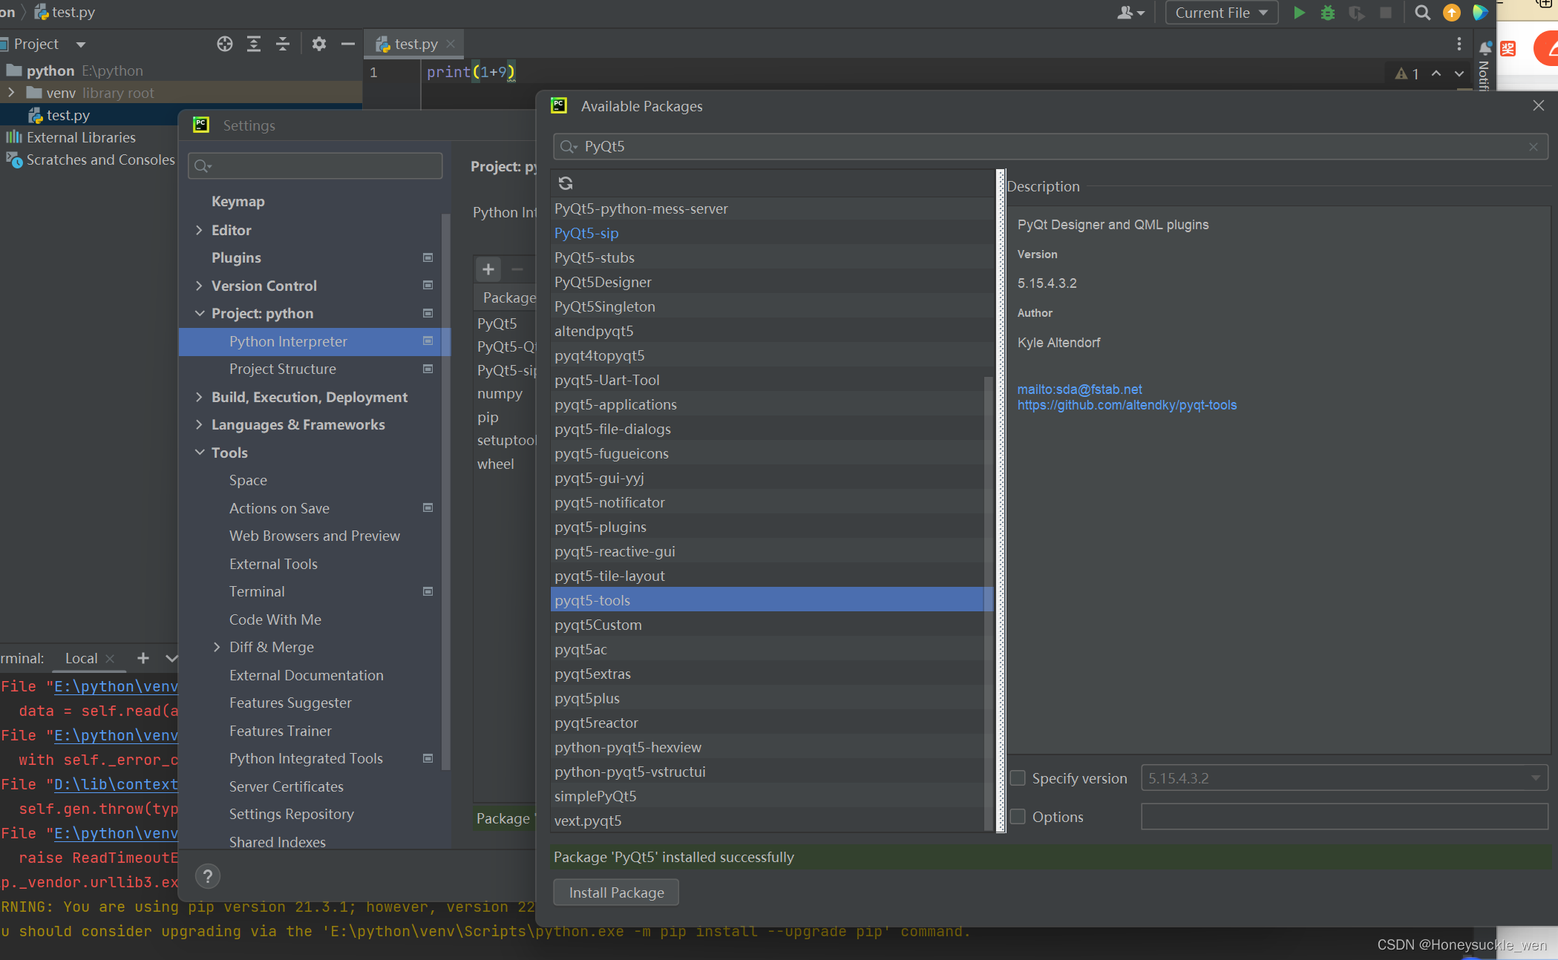Click the reload packages list icon
The height and width of the screenshot is (960, 1558).
point(566,183)
